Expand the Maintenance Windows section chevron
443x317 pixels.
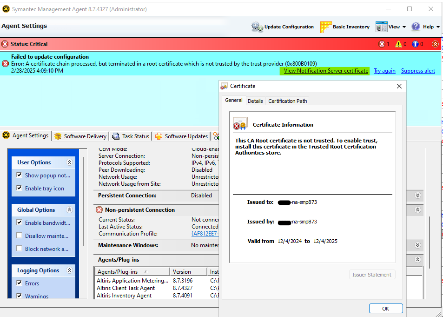pos(417,245)
